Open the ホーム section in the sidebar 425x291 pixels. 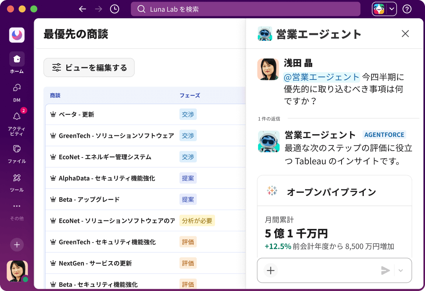tap(17, 62)
